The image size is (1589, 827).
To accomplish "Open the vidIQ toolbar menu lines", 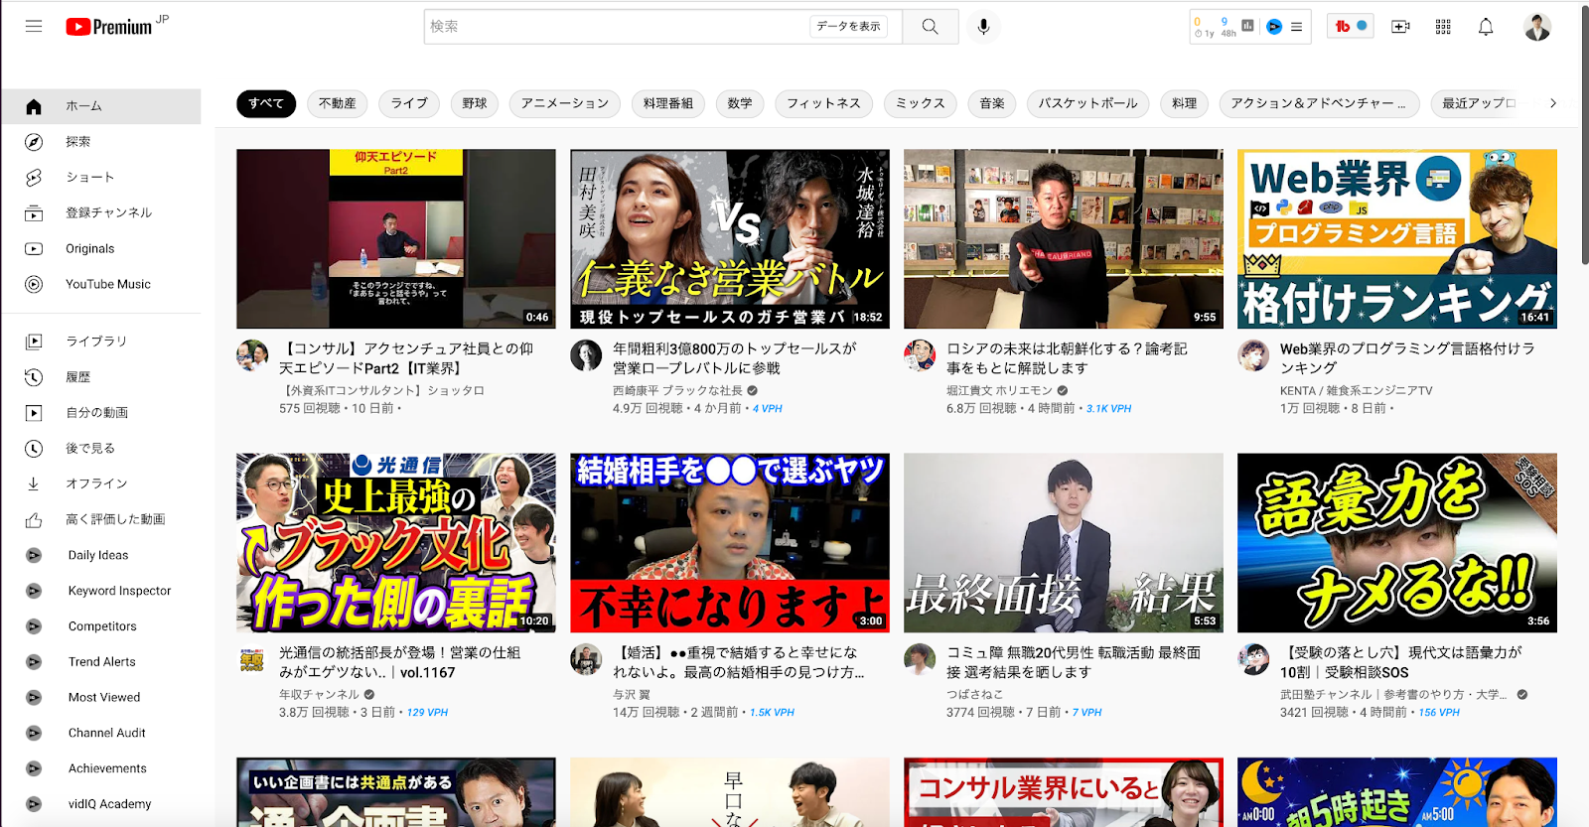I will 1296,27.
